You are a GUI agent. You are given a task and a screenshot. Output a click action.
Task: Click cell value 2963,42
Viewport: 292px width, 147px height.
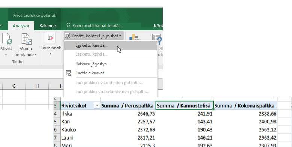(268, 138)
